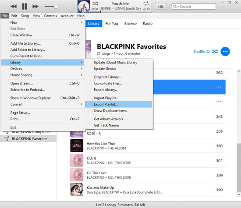Pause the current song
Screen dimensions: 241x208
(x=25, y=7)
